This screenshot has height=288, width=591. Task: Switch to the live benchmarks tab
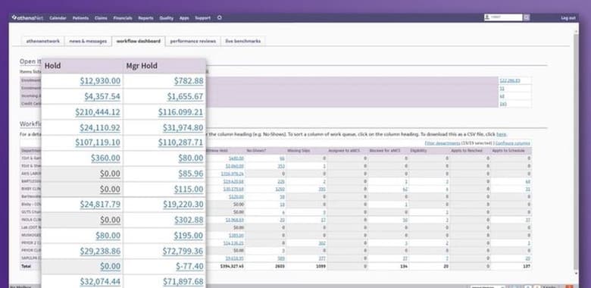pos(243,41)
